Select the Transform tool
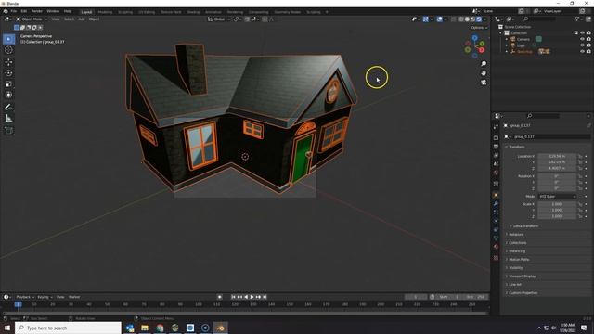 (8, 95)
